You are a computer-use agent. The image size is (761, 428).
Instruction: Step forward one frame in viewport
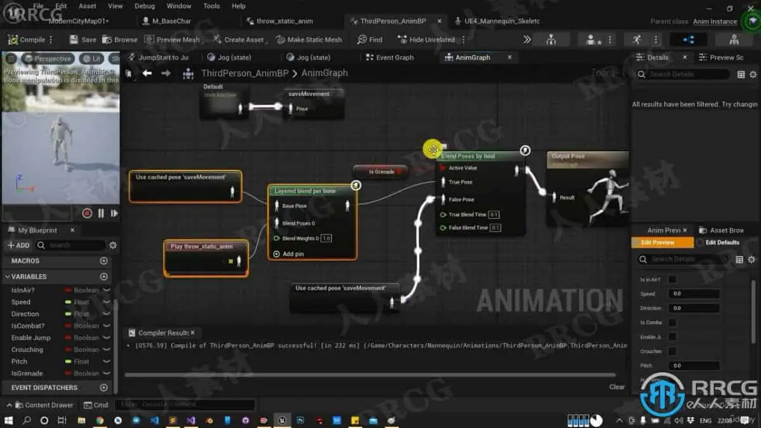click(114, 214)
